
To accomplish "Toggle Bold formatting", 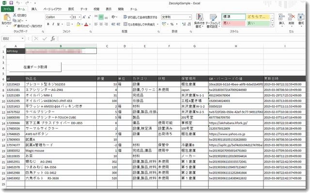I will (48, 24).
